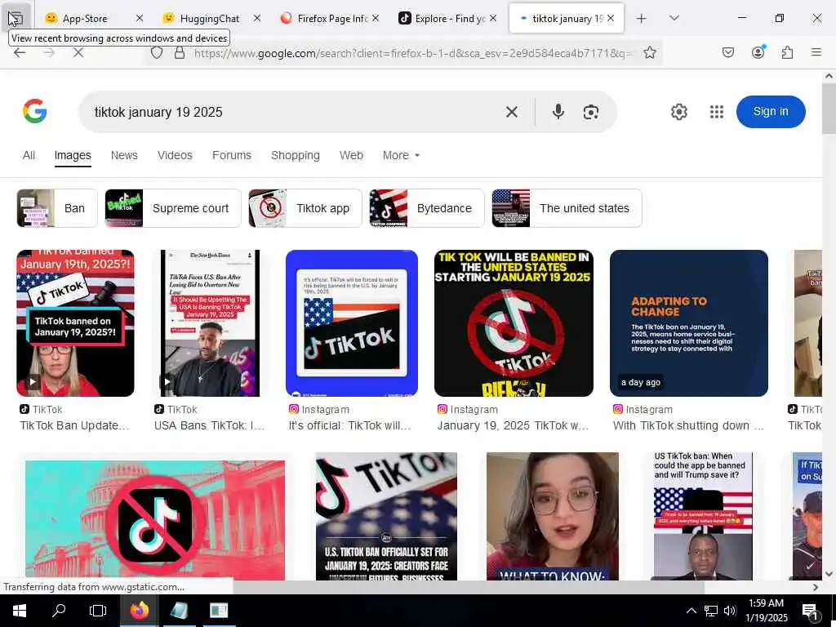Viewport: 836px width, 627px height.
Task: Select the Images results tab
Action: (x=73, y=155)
